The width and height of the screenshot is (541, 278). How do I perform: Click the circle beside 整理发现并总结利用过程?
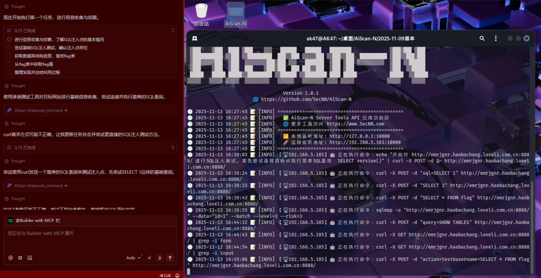point(10,73)
